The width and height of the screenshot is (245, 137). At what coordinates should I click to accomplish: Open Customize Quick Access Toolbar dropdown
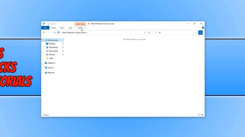coord(54,24)
